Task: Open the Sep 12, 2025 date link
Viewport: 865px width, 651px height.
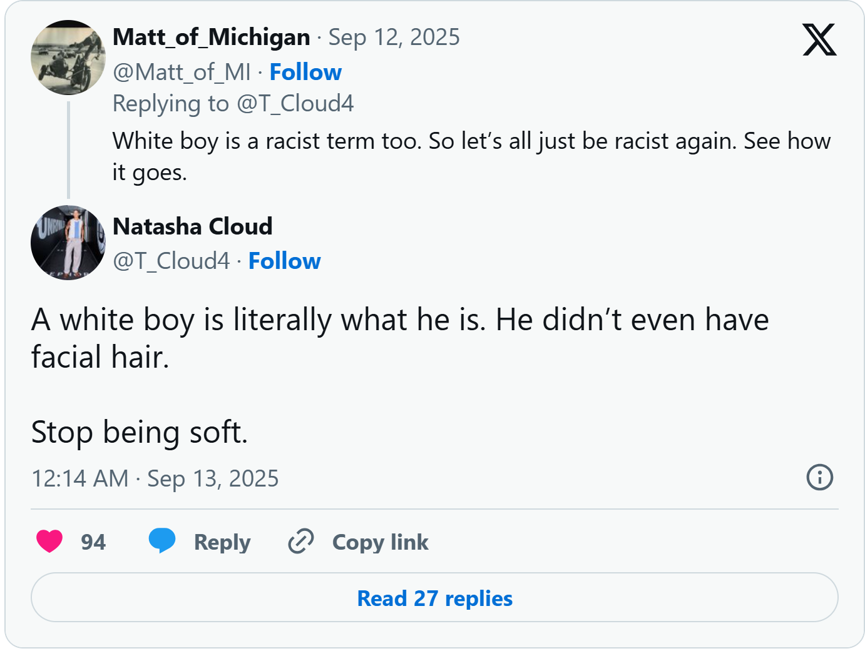Action: tap(394, 38)
